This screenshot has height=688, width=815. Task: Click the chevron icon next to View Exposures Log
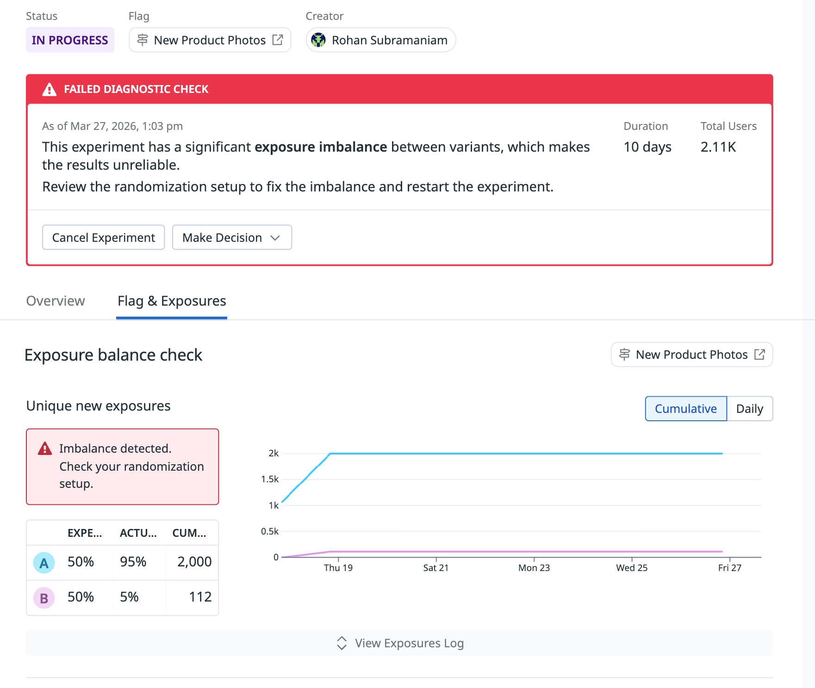click(342, 643)
